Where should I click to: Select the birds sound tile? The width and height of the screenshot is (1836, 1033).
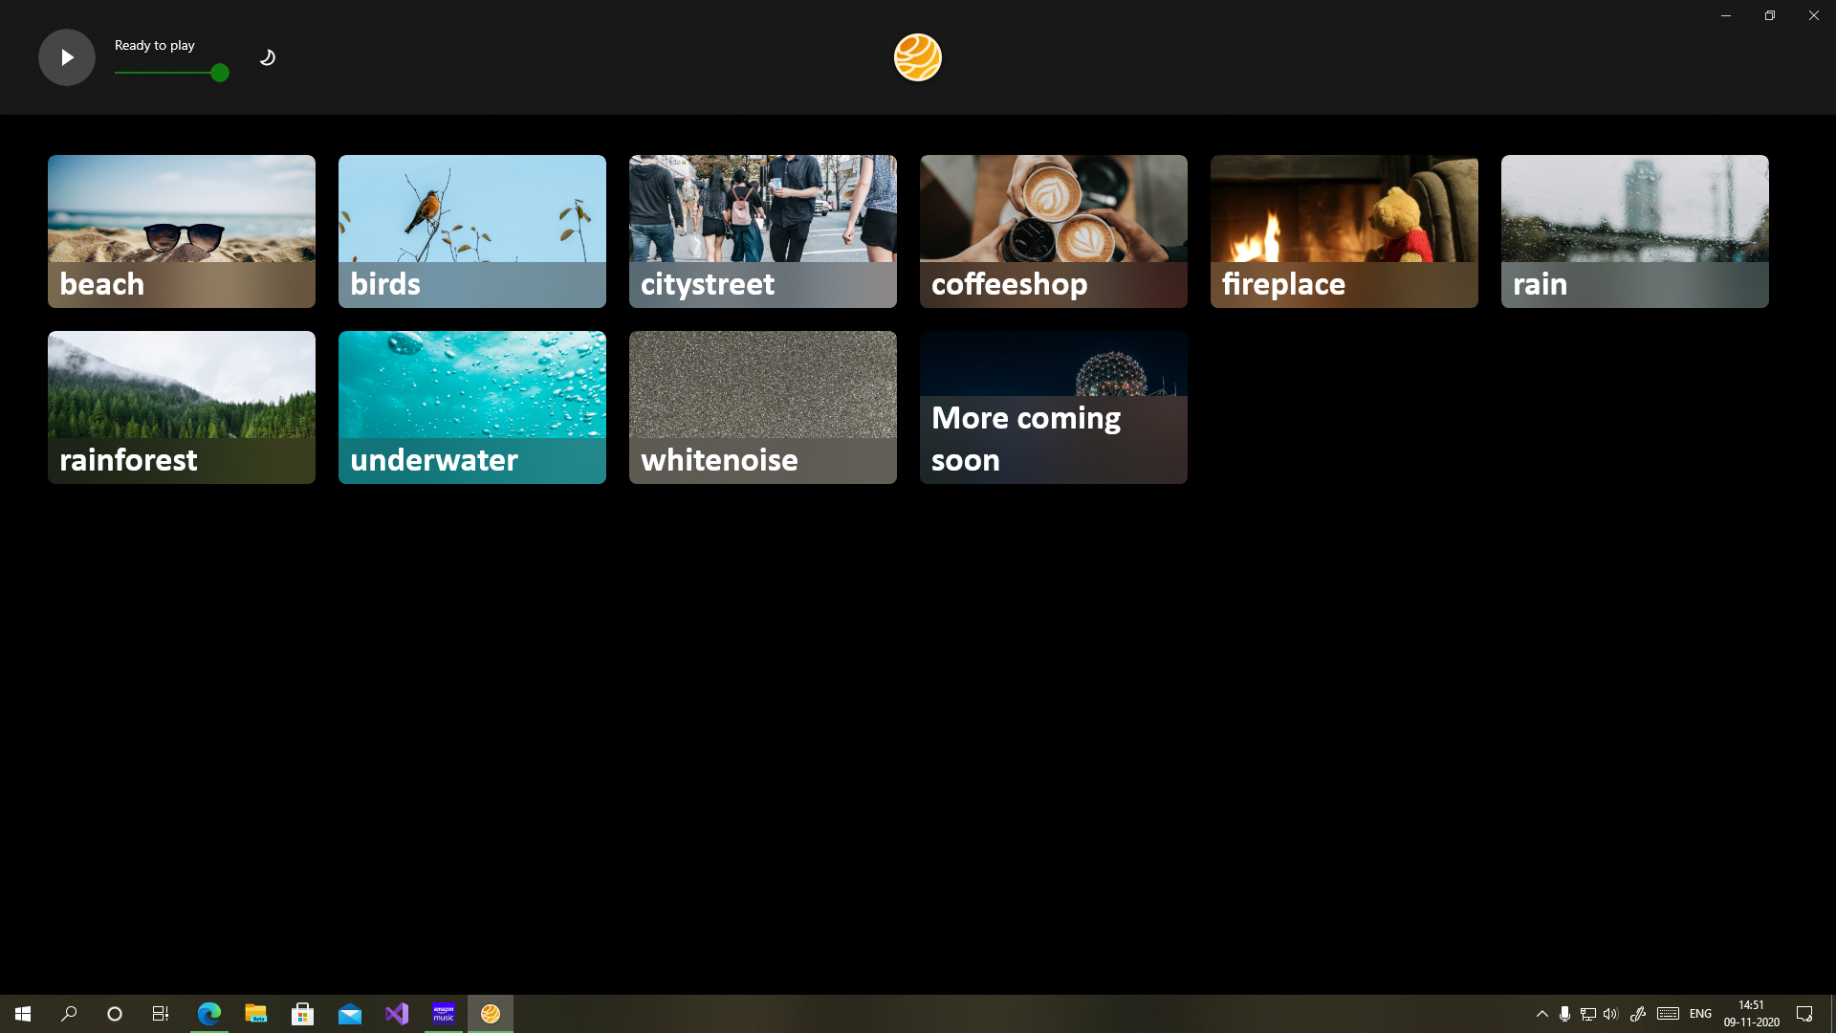tap(472, 231)
